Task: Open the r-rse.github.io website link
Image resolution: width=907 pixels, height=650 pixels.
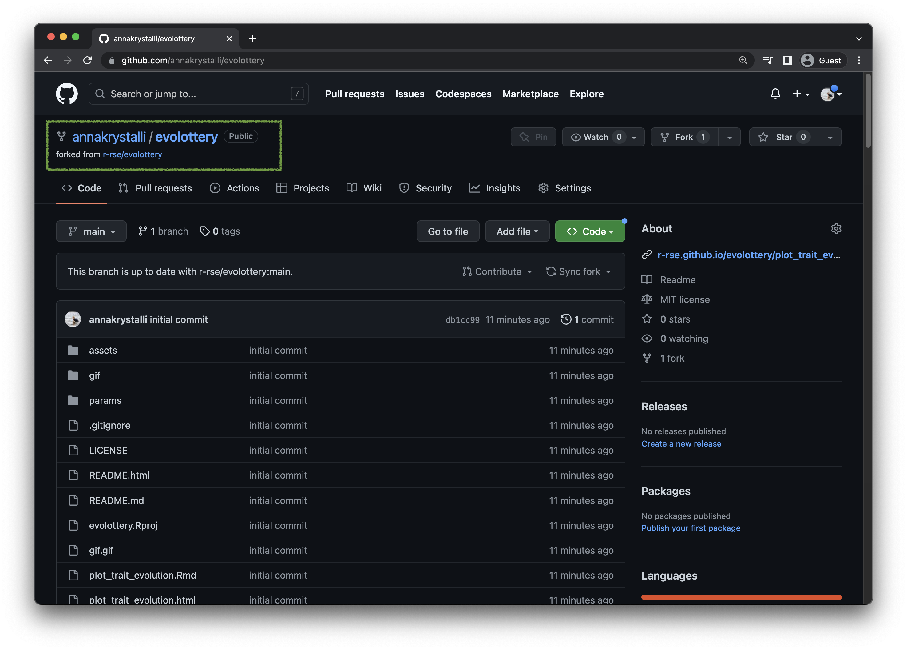Action: [x=748, y=255]
